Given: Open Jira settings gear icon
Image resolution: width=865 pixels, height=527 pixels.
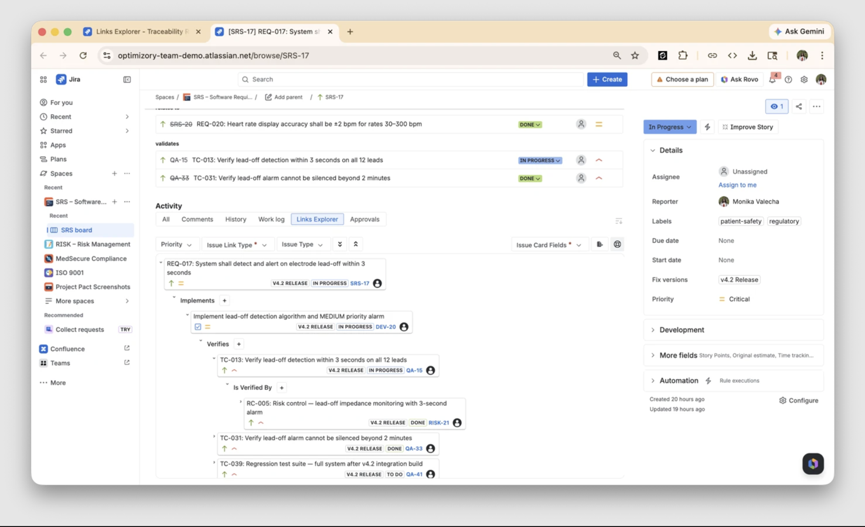Looking at the screenshot, I should pyautogui.click(x=804, y=80).
